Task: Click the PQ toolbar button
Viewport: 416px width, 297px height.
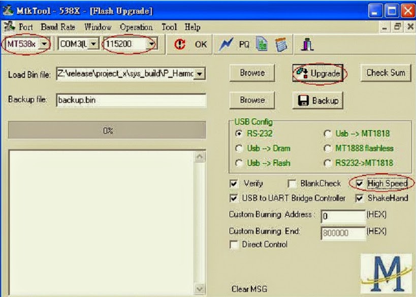Action: click(x=244, y=44)
